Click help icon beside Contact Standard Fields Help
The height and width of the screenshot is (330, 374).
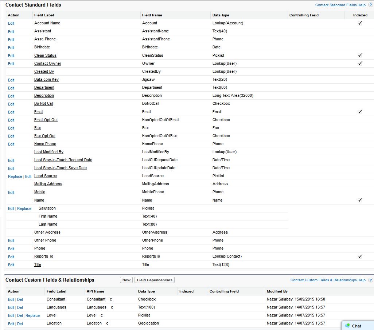(x=370, y=5)
